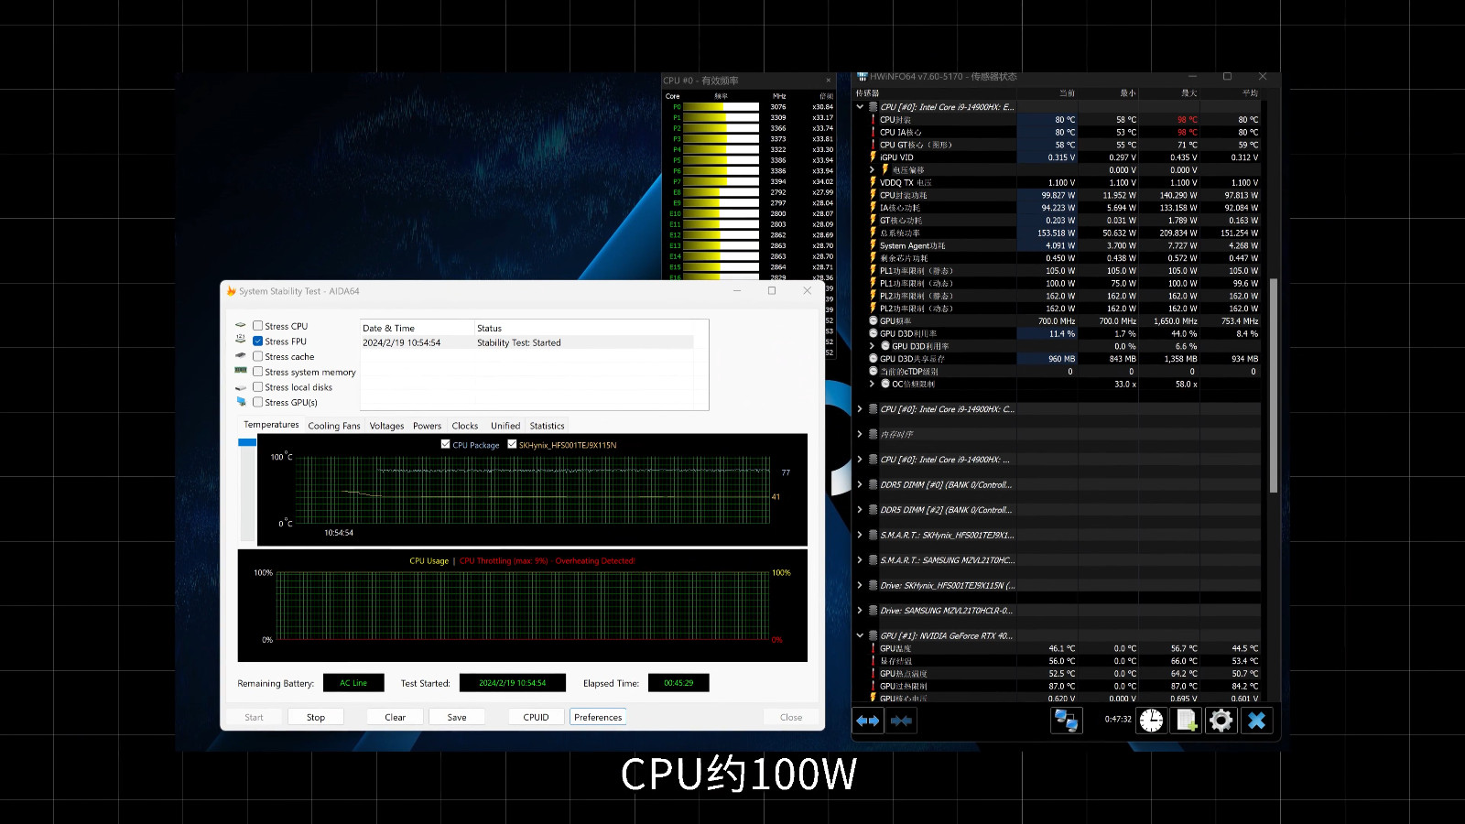Close the CPU #0 有效频率 window
The height and width of the screenshot is (824, 1465).
pyautogui.click(x=829, y=81)
